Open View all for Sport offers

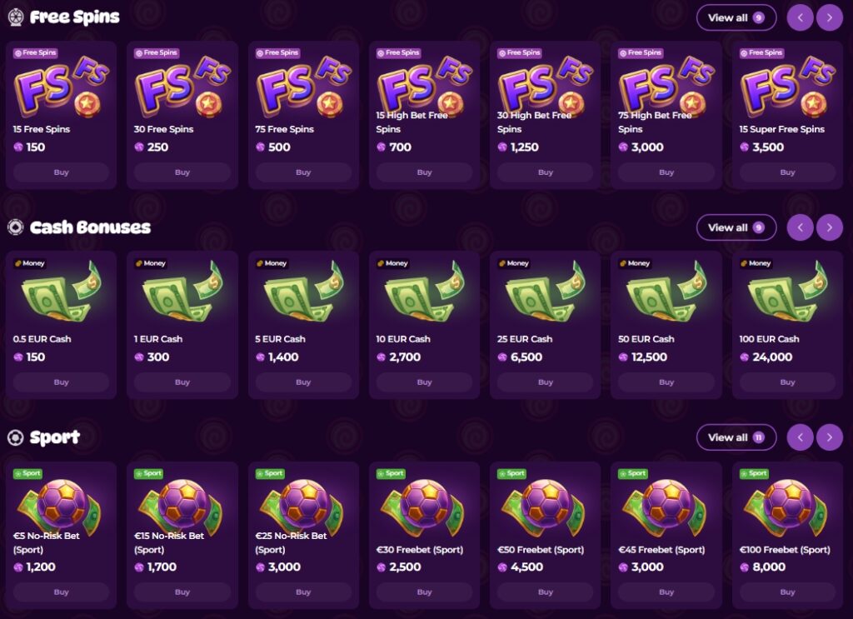(x=736, y=437)
